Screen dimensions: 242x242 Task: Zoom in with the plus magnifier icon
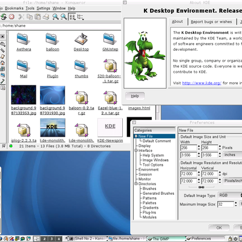(x=56, y=17)
